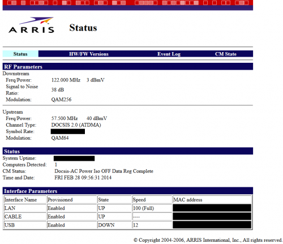
Task: Click the Symbol Rate label
Action: (20, 131)
